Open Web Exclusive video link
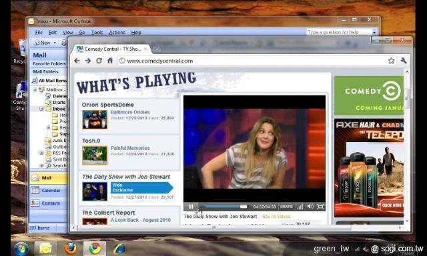This screenshot has width=427, height=256. [141, 188]
